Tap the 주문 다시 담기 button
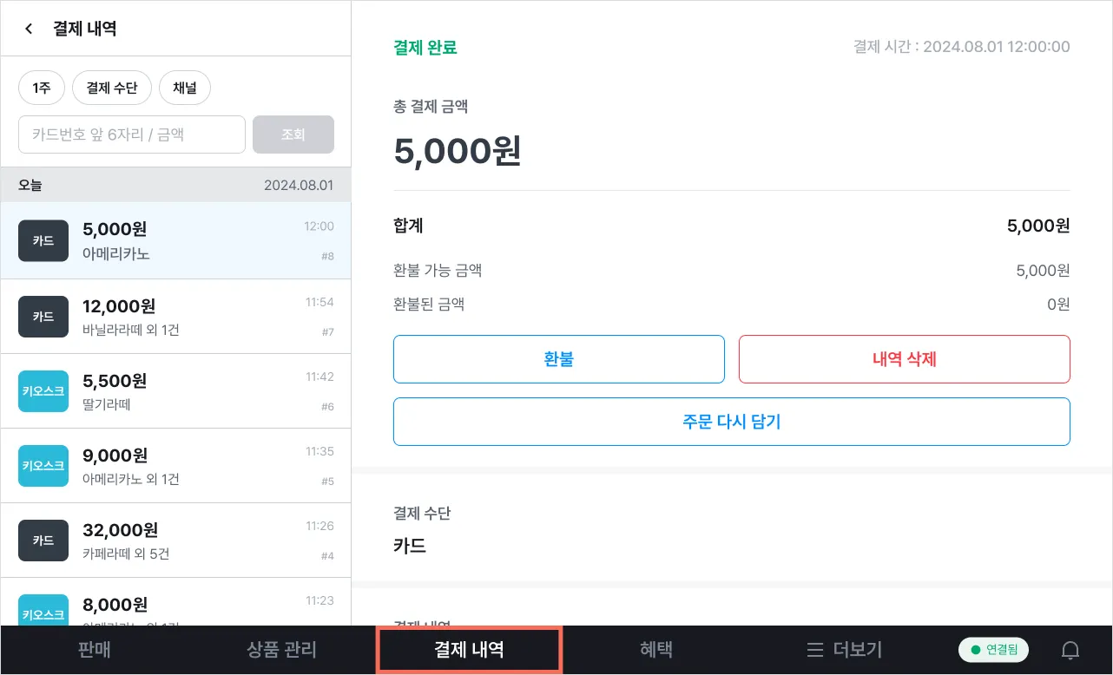This screenshot has width=1113, height=675. tap(731, 422)
